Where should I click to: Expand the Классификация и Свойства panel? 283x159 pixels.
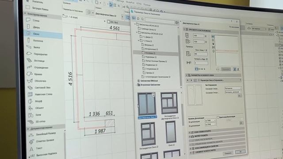tap(191, 148)
